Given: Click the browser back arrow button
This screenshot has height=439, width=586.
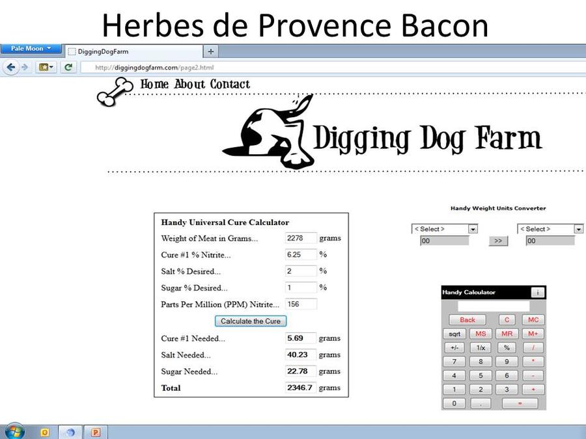Looking at the screenshot, I should [11, 67].
